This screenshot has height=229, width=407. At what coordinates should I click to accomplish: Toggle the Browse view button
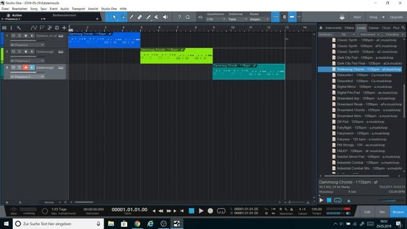click(398, 212)
